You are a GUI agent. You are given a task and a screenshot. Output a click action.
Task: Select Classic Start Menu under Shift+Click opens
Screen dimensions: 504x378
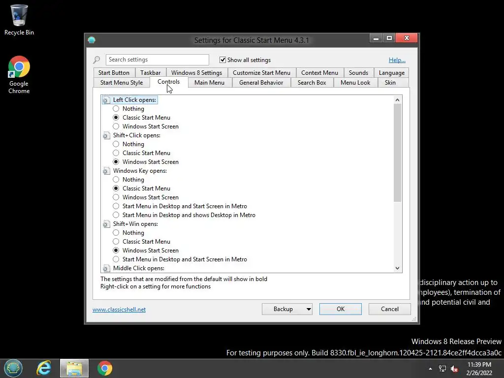tap(116, 153)
